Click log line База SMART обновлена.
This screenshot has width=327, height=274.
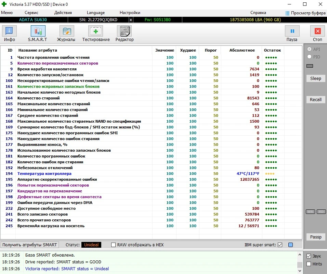pos(50,255)
